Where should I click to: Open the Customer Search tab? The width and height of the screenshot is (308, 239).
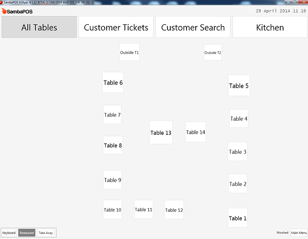click(193, 27)
